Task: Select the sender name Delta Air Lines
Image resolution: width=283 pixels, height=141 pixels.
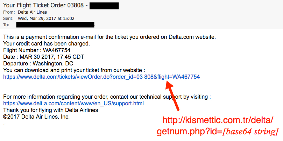Action: (x=32, y=12)
